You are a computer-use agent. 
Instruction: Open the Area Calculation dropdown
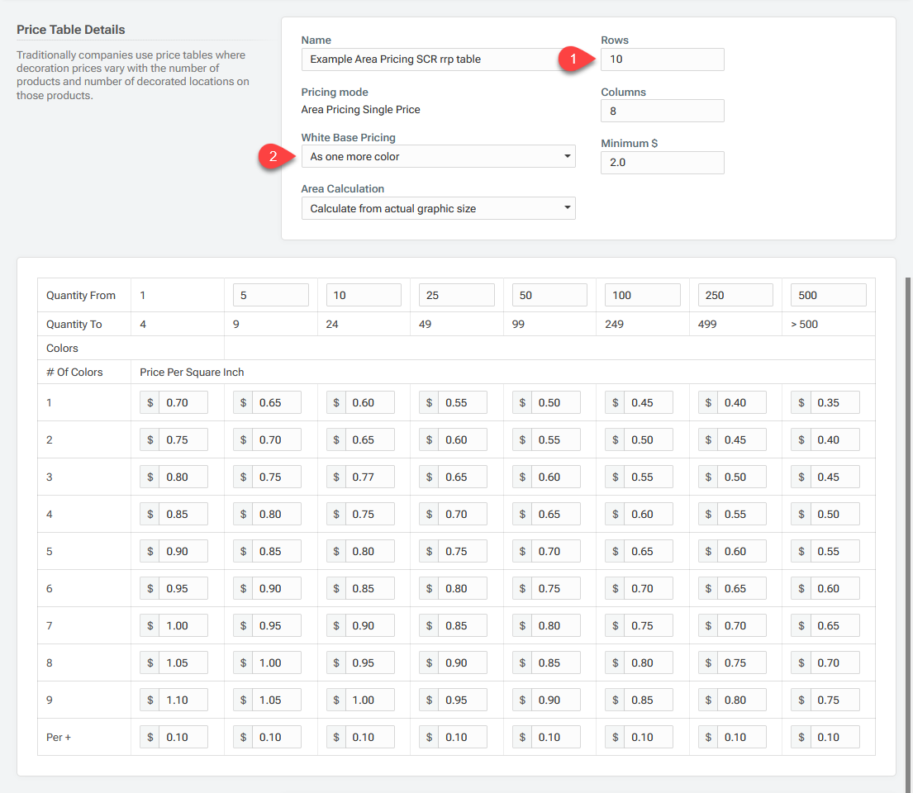click(438, 208)
